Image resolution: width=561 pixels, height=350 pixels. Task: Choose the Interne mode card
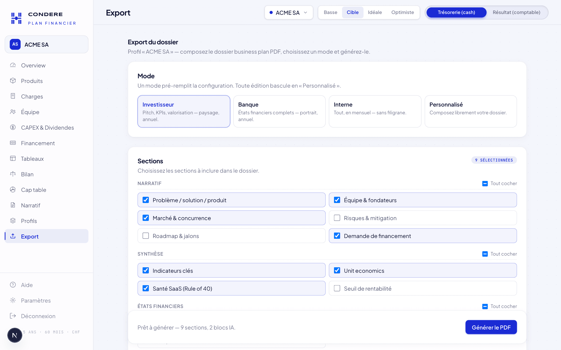[x=375, y=111]
